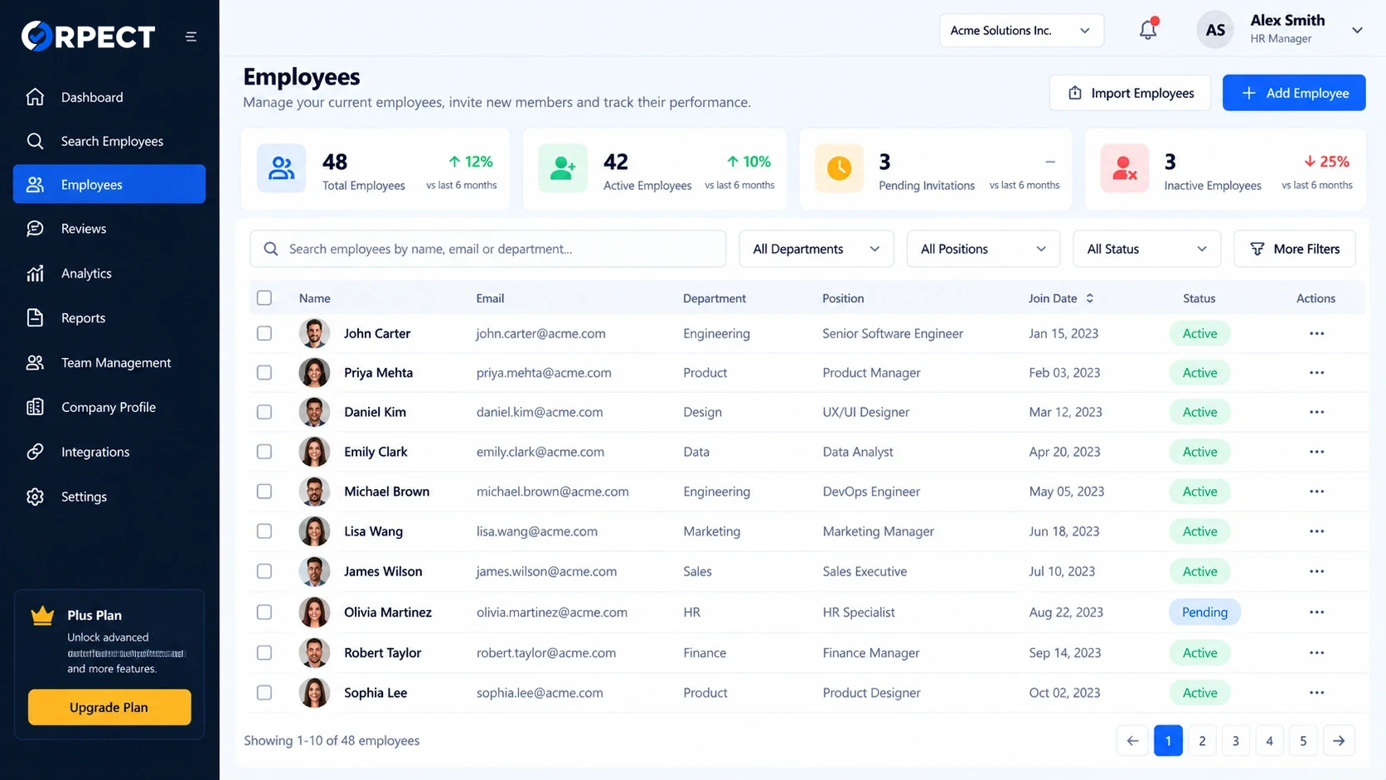Select Robert Taylor's row checkbox
The width and height of the screenshot is (1386, 780).
pyautogui.click(x=264, y=652)
